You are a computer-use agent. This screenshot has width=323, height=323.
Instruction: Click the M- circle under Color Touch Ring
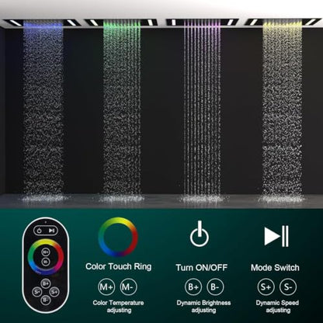point(128,287)
